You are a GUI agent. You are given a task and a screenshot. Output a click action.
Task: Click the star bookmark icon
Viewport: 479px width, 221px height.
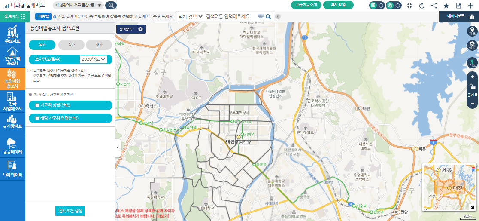446,6
